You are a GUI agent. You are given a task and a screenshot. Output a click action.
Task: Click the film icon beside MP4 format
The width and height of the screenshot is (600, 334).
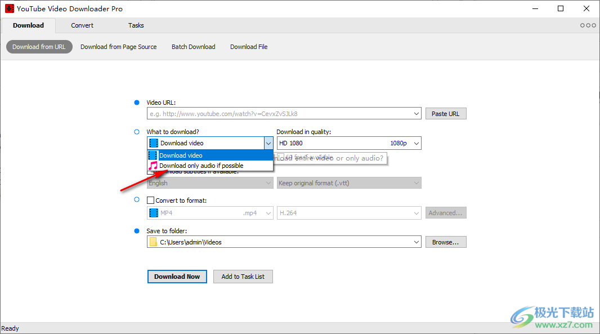pos(154,213)
